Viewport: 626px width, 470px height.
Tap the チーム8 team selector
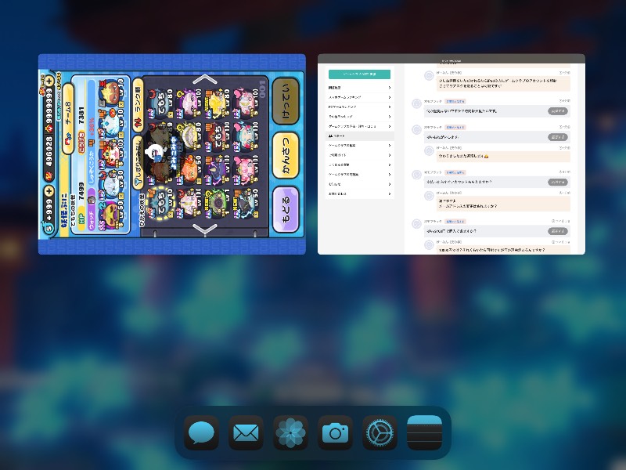pos(68,119)
